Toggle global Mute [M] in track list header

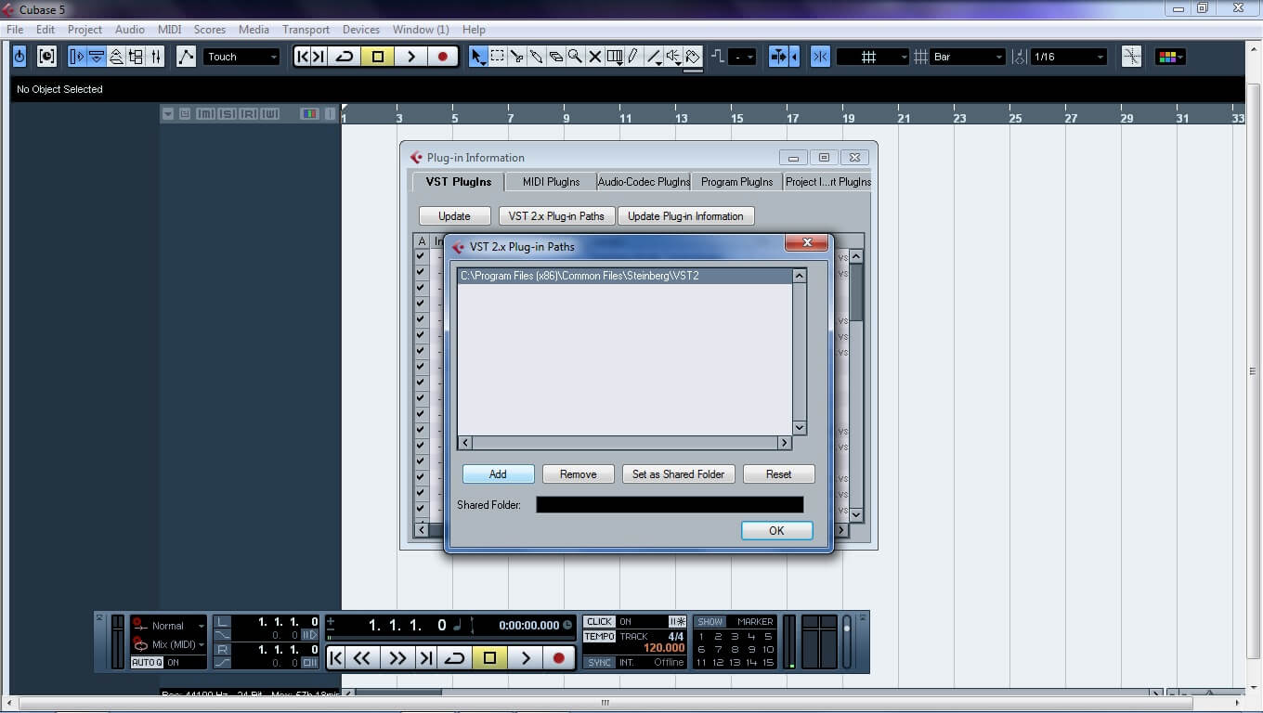(x=204, y=113)
